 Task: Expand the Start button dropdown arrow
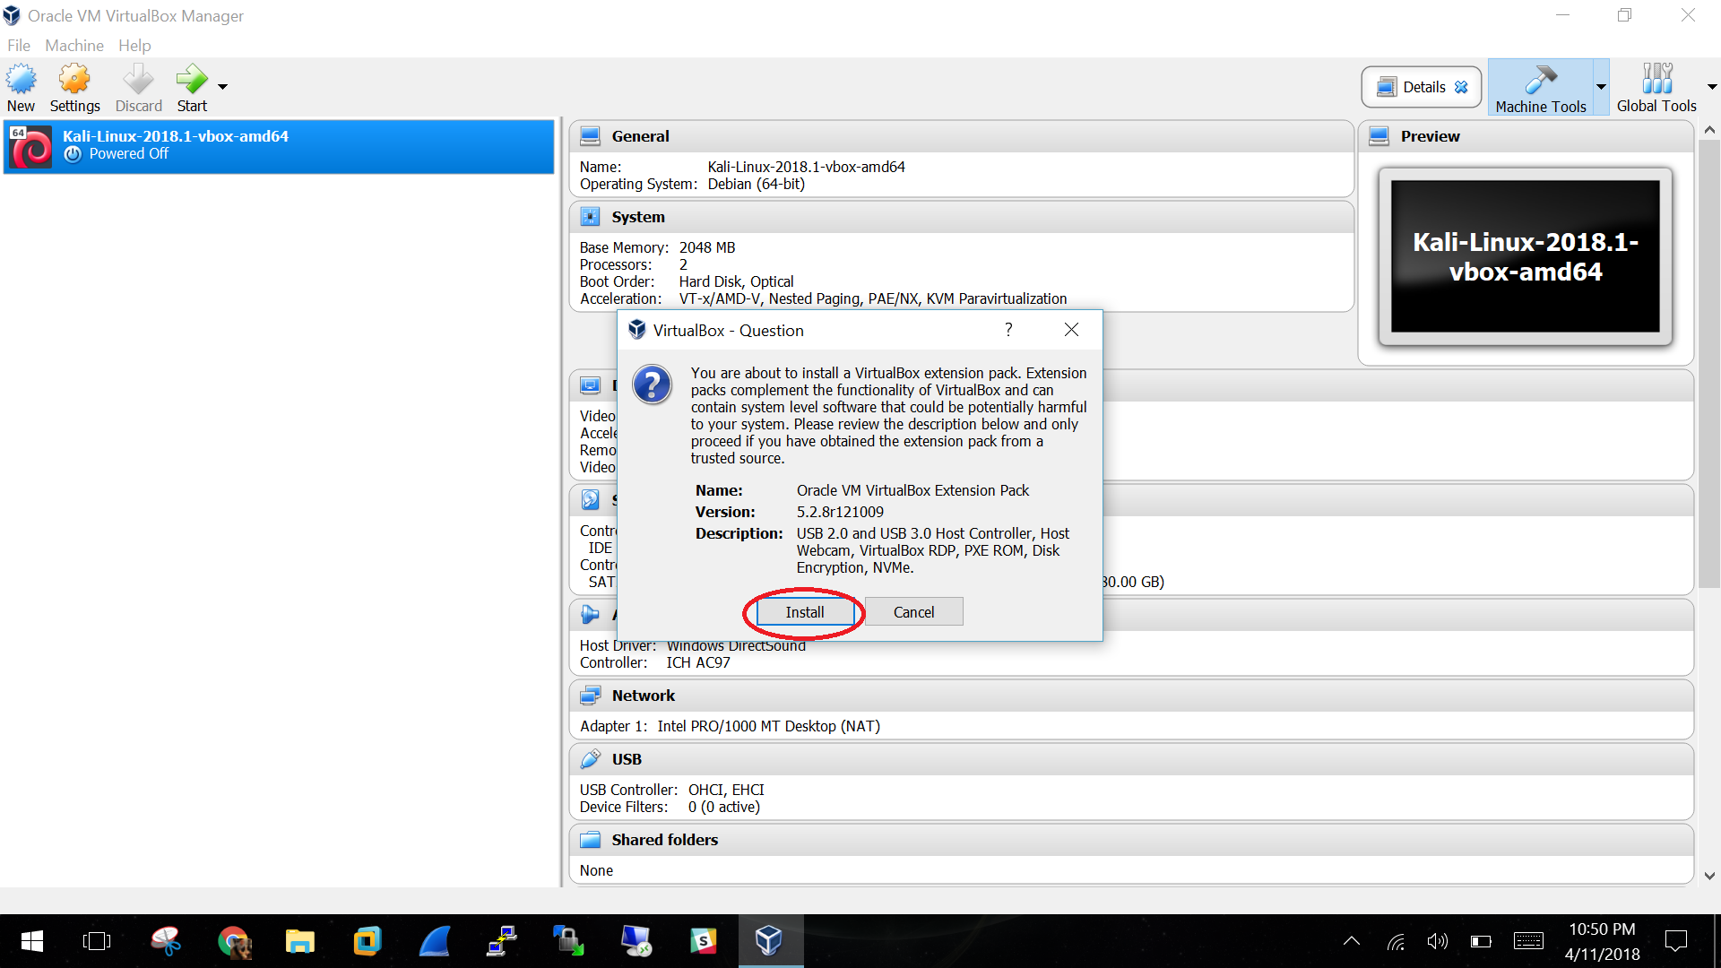(222, 87)
